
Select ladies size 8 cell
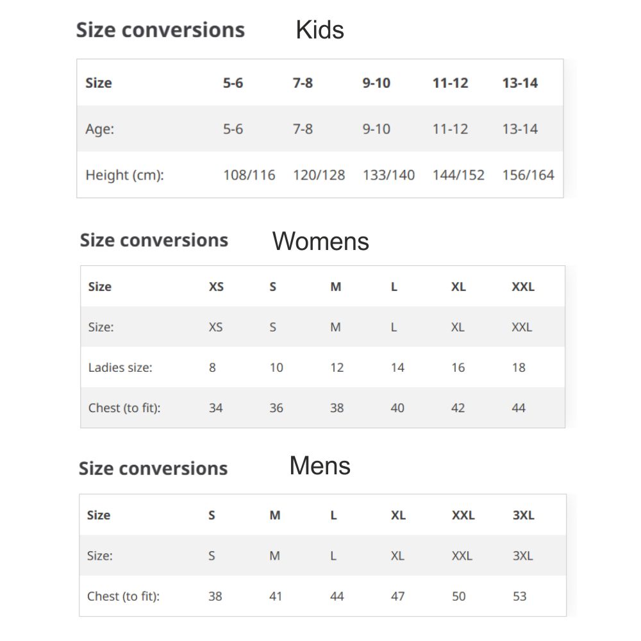pyautogui.click(x=212, y=367)
